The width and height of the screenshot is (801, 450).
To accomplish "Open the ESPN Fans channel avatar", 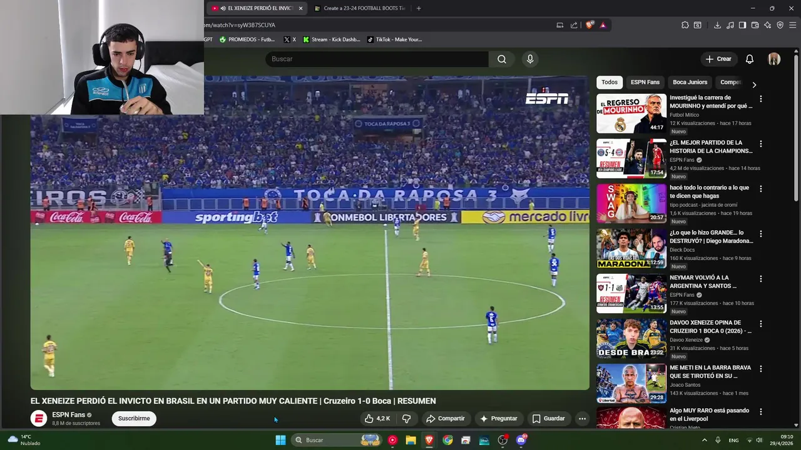I will (x=39, y=419).
